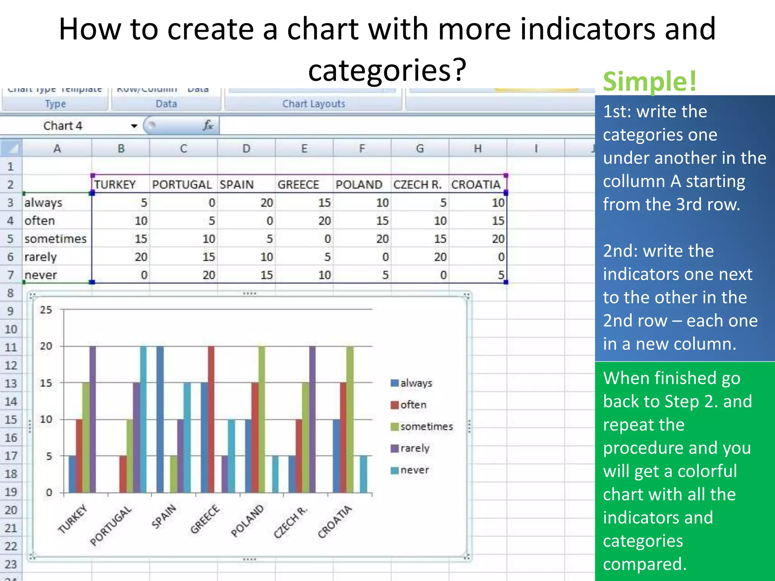Select column B header

click(x=121, y=148)
